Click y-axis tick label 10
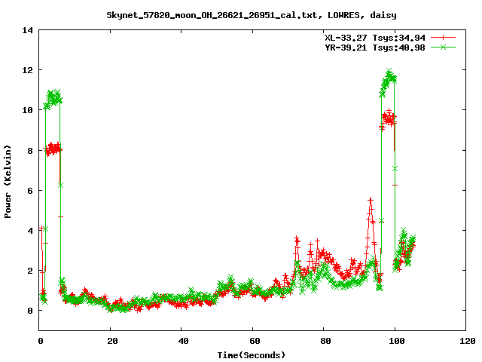 (x=27, y=110)
